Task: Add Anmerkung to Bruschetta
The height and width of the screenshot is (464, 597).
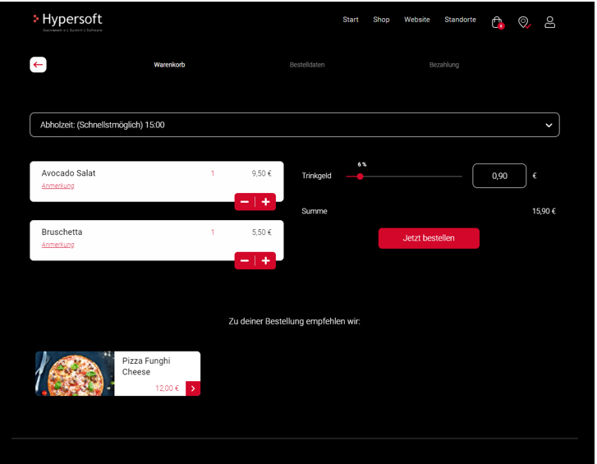Action: click(x=58, y=246)
